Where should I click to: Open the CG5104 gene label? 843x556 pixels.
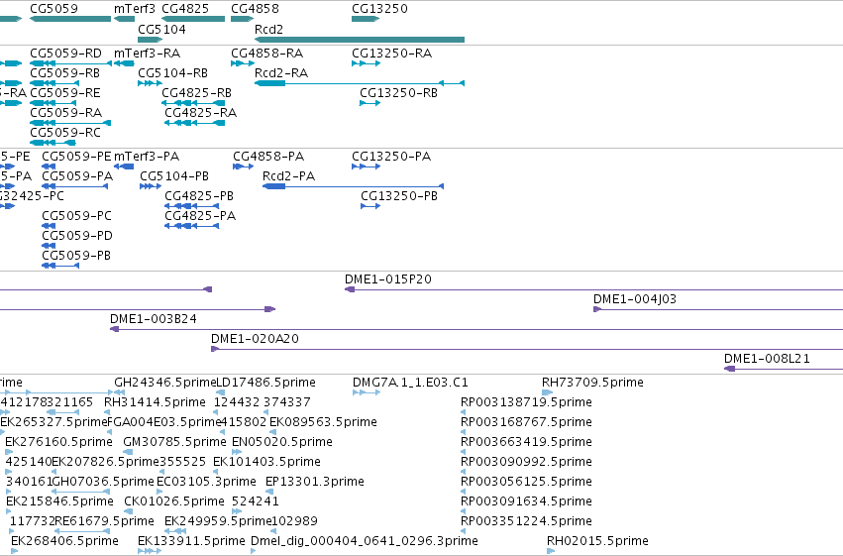point(161,29)
